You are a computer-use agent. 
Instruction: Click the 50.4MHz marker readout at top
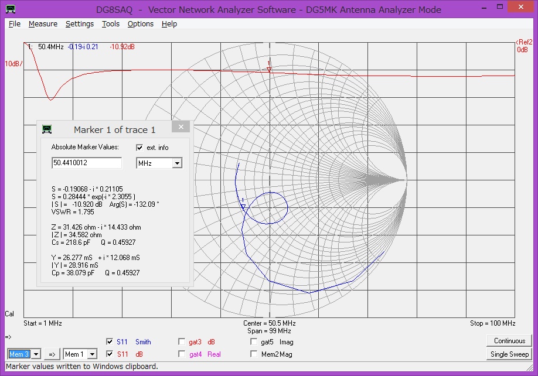[x=51, y=47]
